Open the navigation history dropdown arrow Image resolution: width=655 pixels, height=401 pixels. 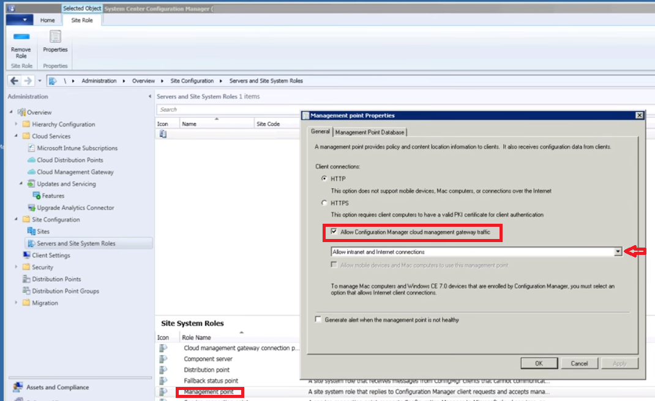point(40,81)
